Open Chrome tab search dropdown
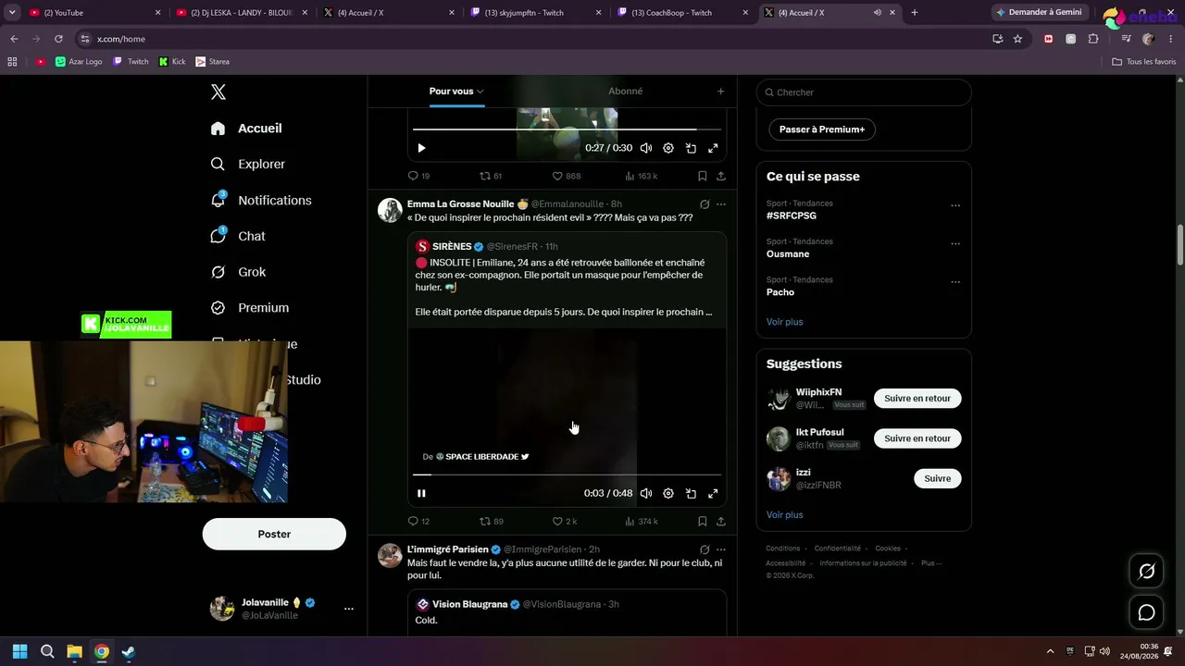 tap(13, 13)
